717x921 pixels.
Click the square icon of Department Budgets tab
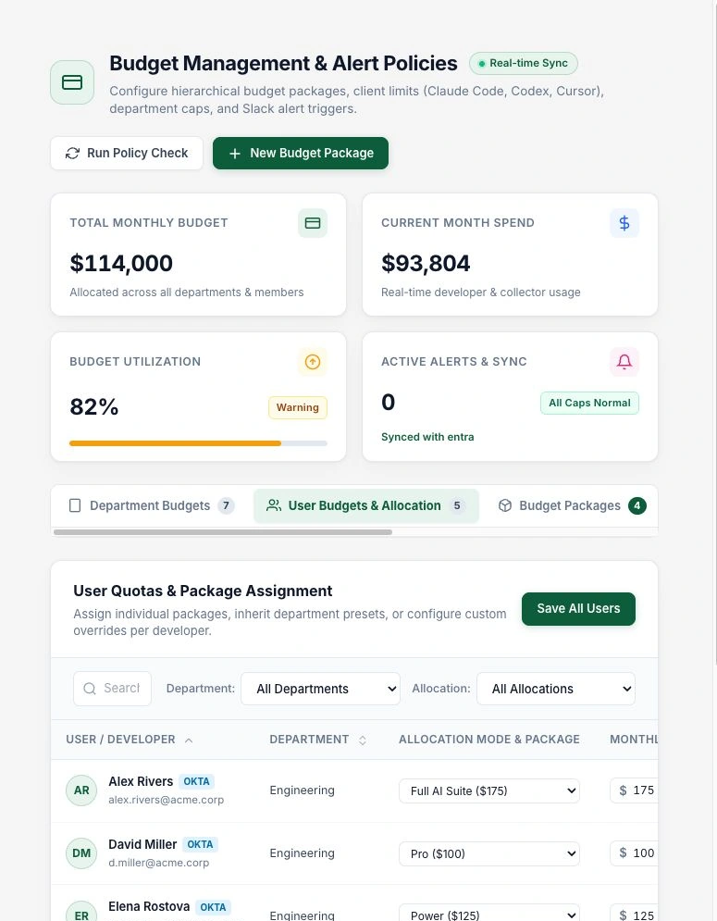(75, 505)
